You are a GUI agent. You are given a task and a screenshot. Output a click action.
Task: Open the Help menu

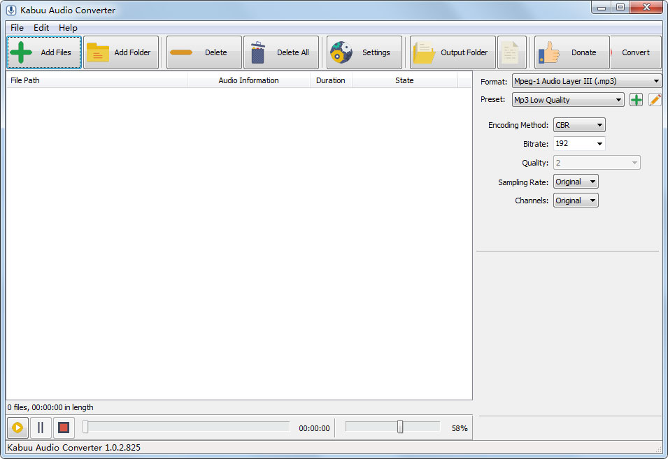(68, 28)
